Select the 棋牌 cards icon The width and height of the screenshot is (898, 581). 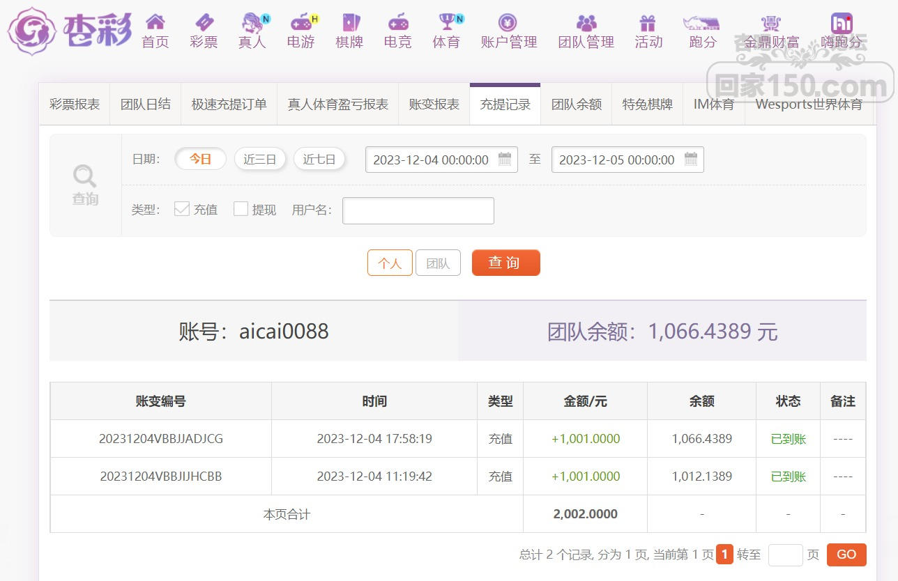pyautogui.click(x=349, y=23)
